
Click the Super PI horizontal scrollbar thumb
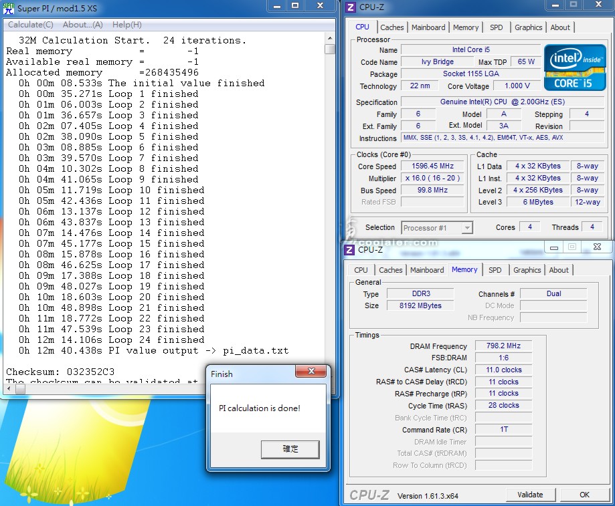pos(20,389)
